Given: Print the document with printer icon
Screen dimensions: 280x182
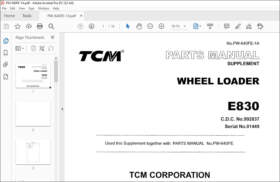Looking at the screenshot, I should coord(40,26).
